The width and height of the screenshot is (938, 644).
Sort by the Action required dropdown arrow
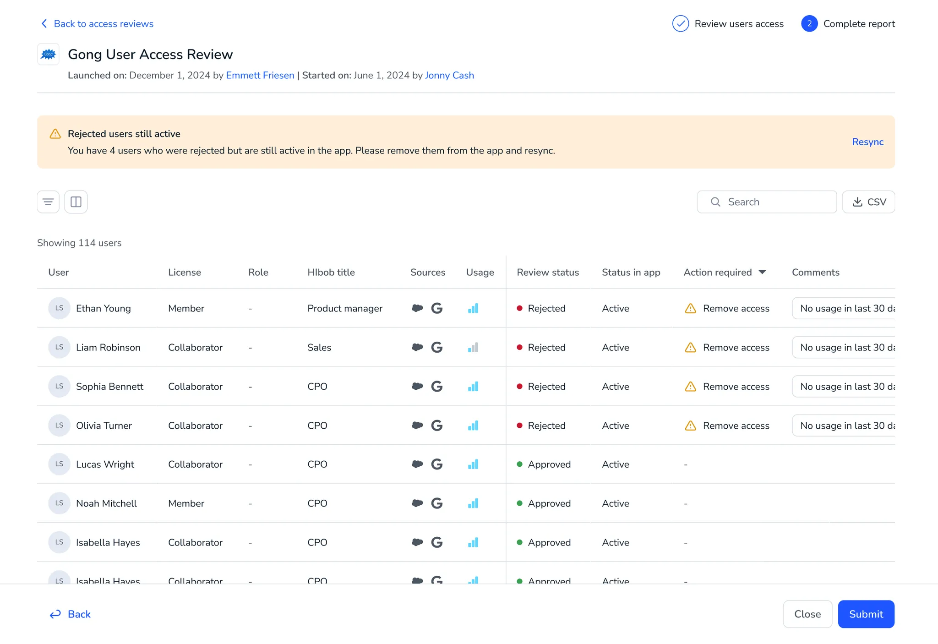(x=762, y=272)
